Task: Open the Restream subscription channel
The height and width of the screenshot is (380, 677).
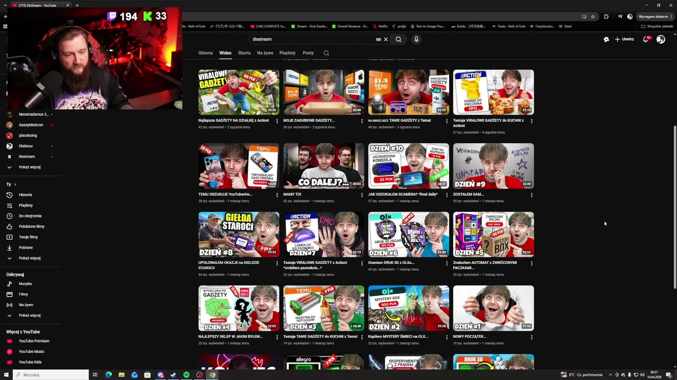Action: 27,157
